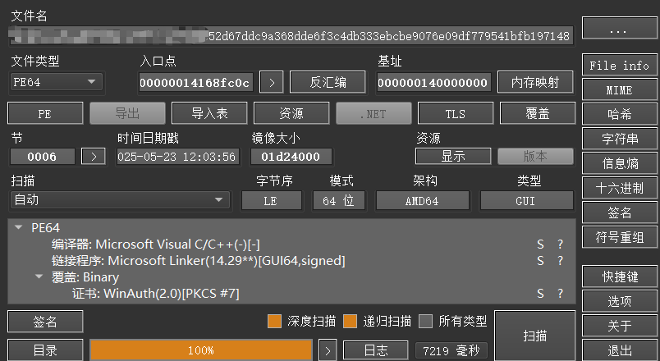Open the 字符串 strings view

pos(619,139)
